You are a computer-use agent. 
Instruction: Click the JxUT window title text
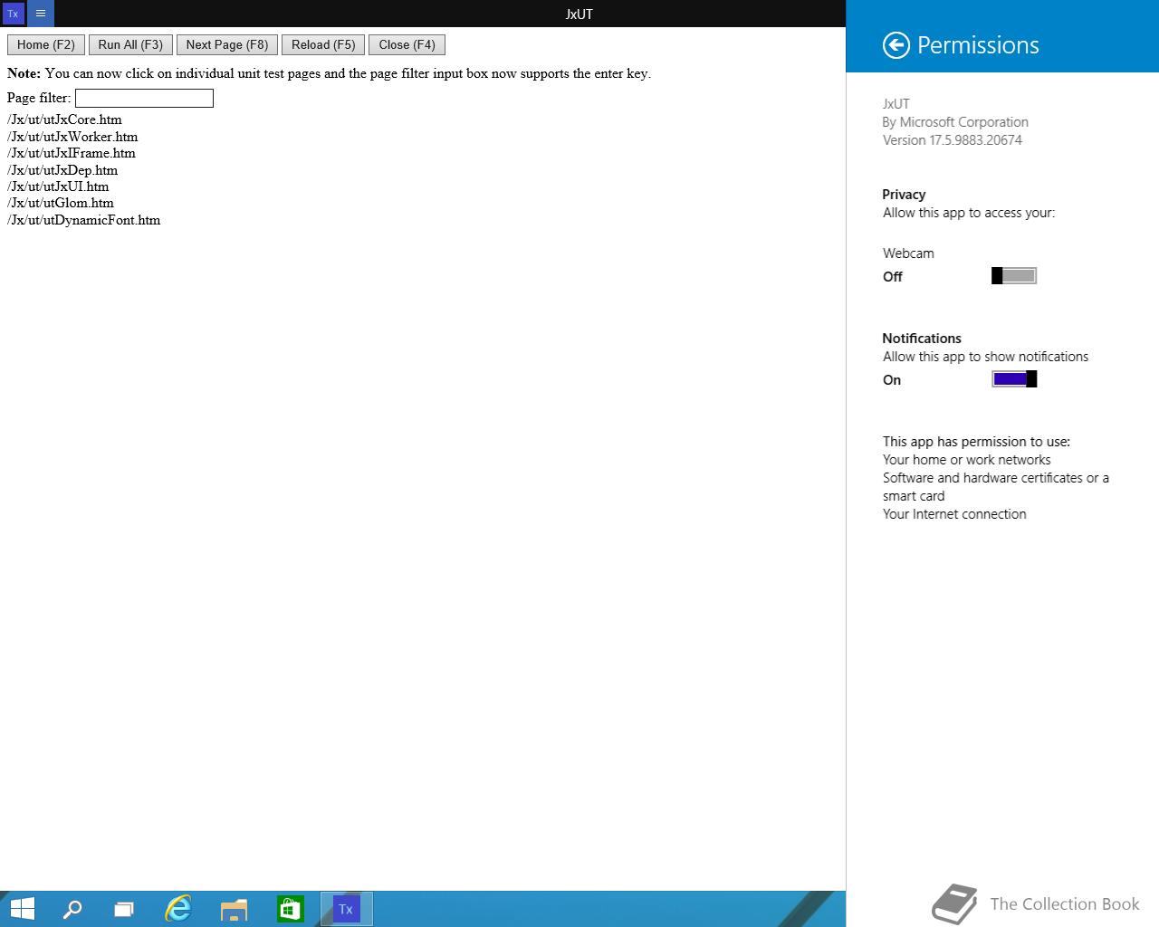coord(579,14)
